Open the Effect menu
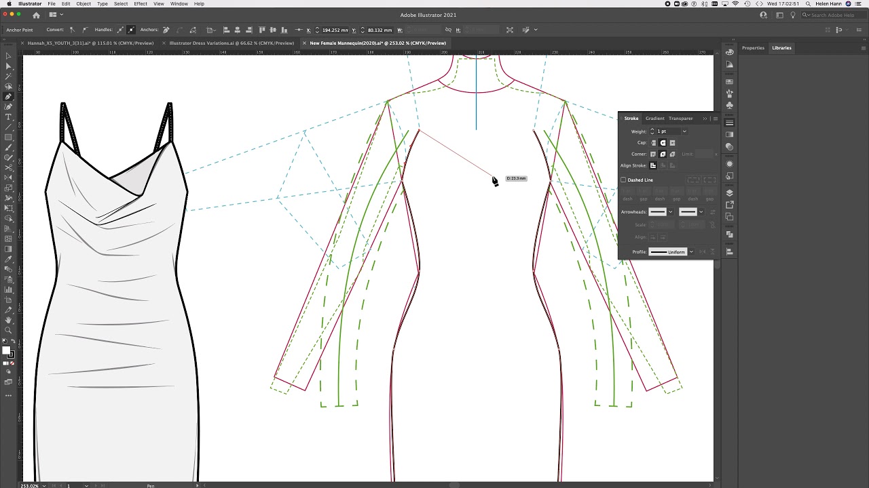This screenshot has width=869, height=488. (x=141, y=3)
